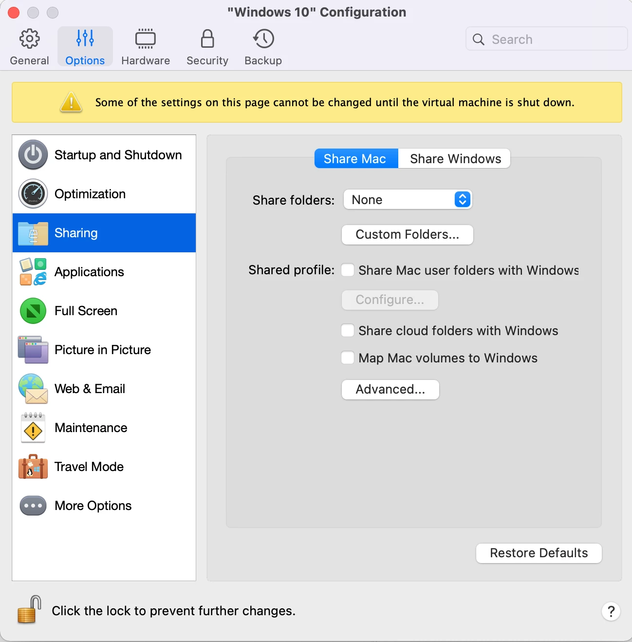
Task: Click the Optimization gauge icon
Action: pyautogui.click(x=33, y=194)
